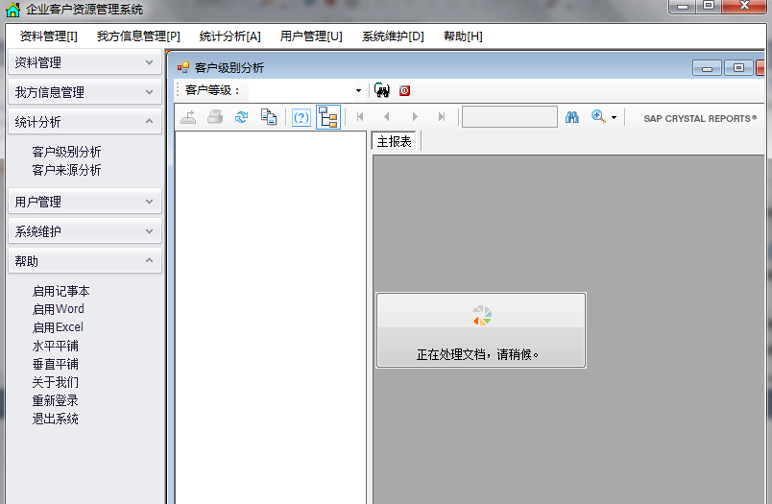Click 启用Excel link
This screenshot has height=504, width=772.
point(58,327)
